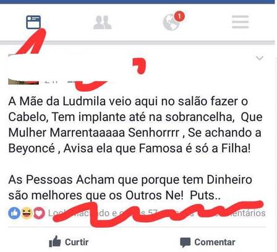Open the hamburger menu icon
This screenshot has height=252, width=277.
[x=241, y=22]
